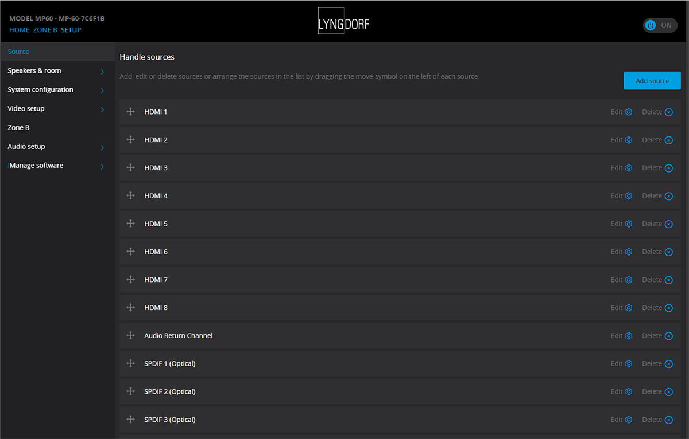
Task: Delete HDMI 2 via its X icon
Action: point(668,140)
